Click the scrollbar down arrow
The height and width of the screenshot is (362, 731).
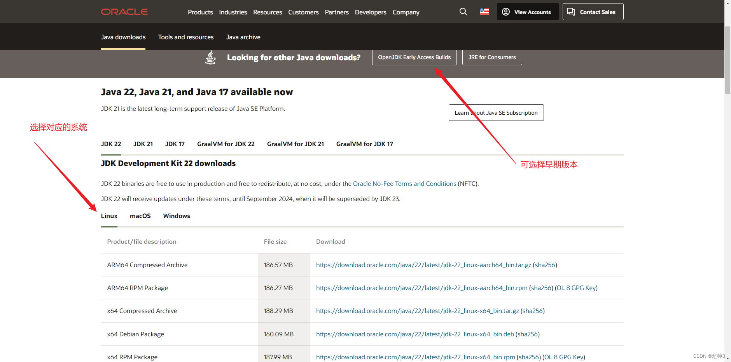point(728,359)
